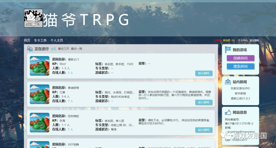Click the tags 亲友团, 单人团

coord(114,121)
